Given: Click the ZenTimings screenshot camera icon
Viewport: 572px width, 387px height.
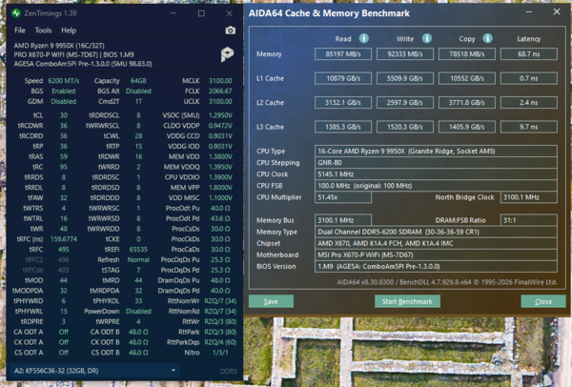Looking at the screenshot, I should click(x=230, y=31).
